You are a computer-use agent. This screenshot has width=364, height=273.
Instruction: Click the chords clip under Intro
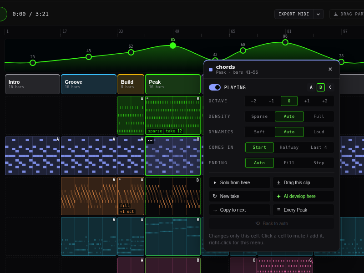click(32, 156)
